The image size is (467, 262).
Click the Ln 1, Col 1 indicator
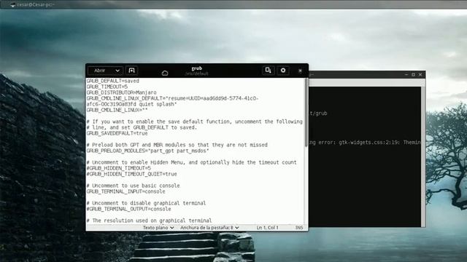tap(267, 228)
